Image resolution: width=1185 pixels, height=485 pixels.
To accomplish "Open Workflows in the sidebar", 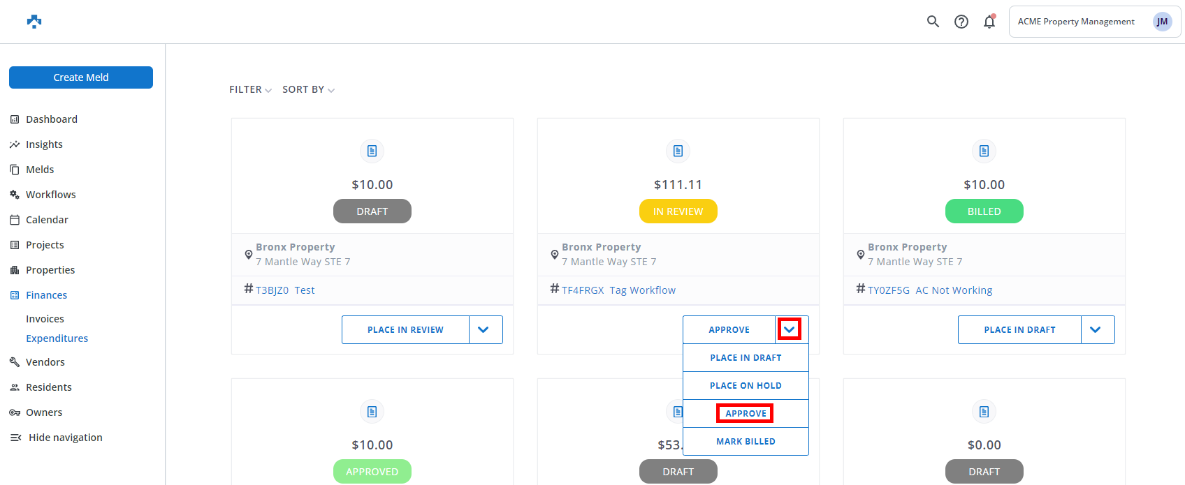I will pos(50,195).
